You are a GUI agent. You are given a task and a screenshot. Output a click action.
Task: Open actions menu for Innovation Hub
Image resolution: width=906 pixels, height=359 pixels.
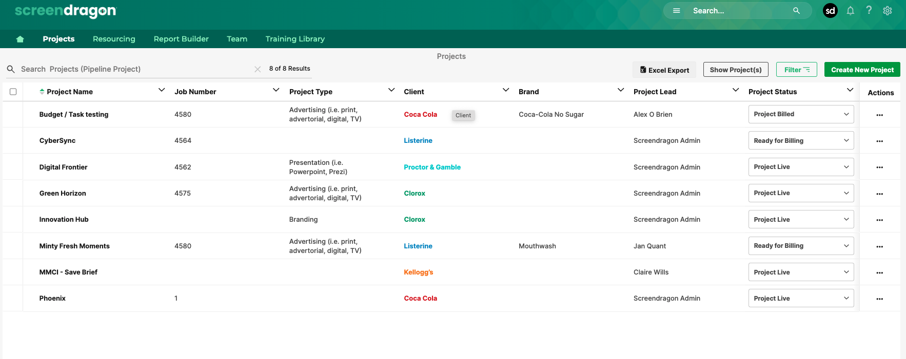pyautogui.click(x=879, y=220)
